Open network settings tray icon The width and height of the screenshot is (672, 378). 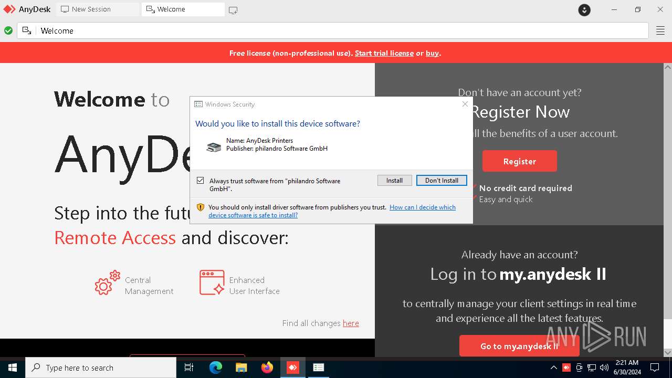pyautogui.click(x=592, y=367)
